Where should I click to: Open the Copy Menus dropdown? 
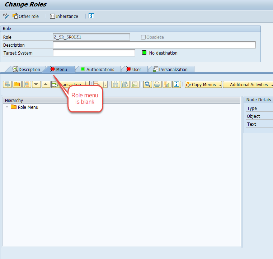(x=203, y=84)
